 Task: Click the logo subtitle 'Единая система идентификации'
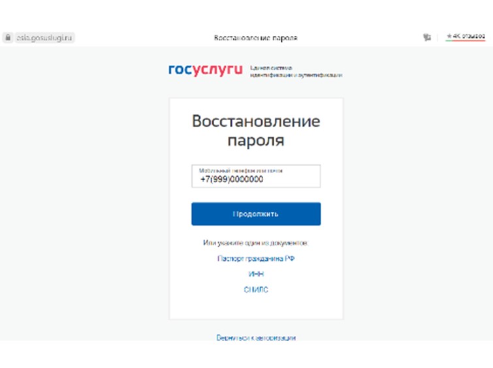[x=295, y=71]
